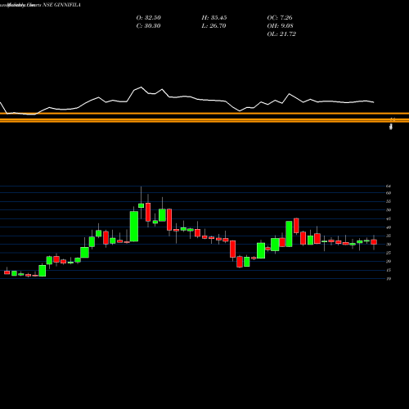Select the close value C: 30.30

[x=148, y=26]
